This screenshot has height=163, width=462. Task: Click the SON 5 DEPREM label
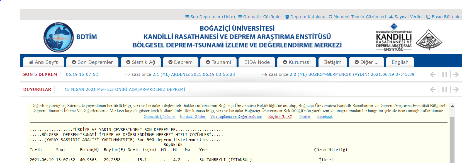[40, 74]
